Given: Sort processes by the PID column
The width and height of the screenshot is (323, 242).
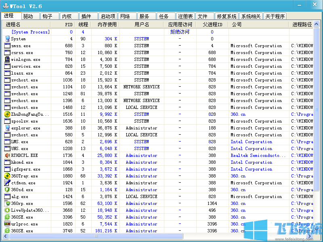Looking at the screenshot, I should (68, 24).
